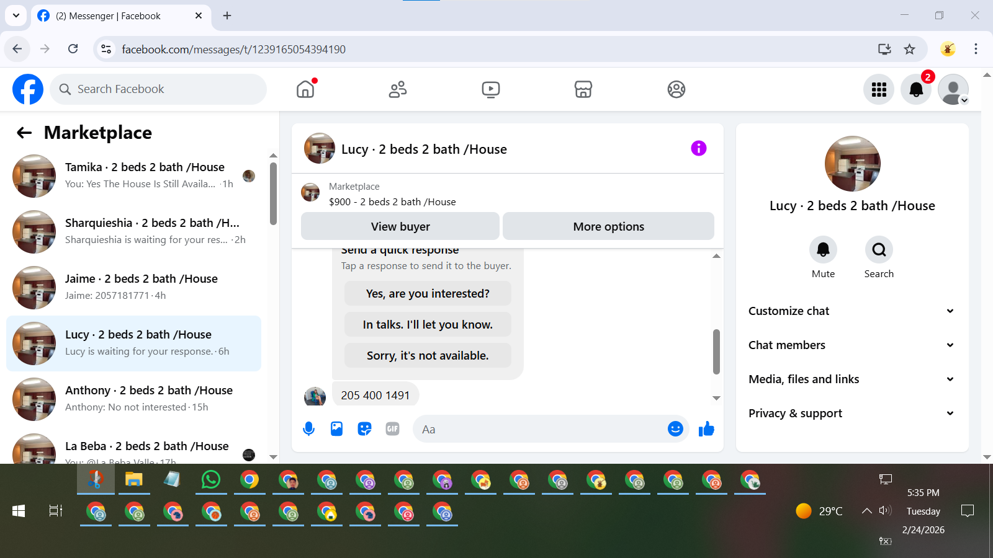Open a new browser tab
Viewport: 993px width, 558px height.
click(x=227, y=15)
